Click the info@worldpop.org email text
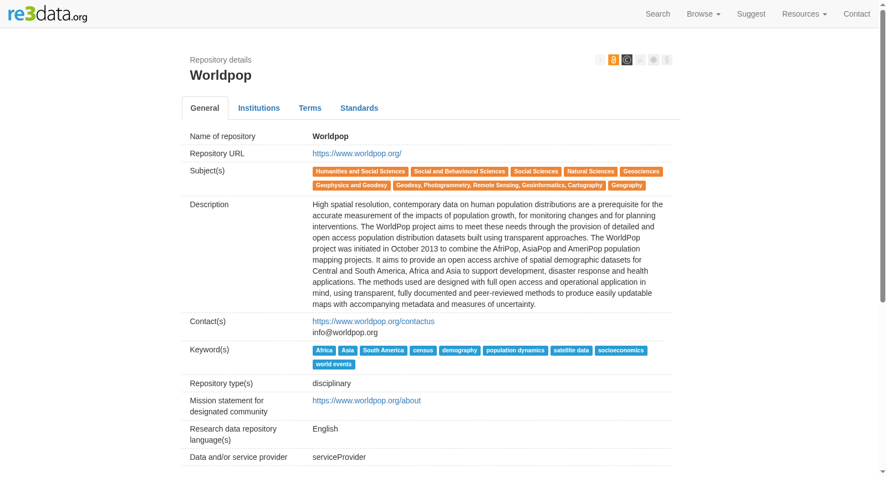This screenshot has height=477, width=887. [345, 332]
